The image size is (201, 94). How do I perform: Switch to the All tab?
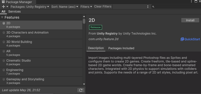[3, 12]
